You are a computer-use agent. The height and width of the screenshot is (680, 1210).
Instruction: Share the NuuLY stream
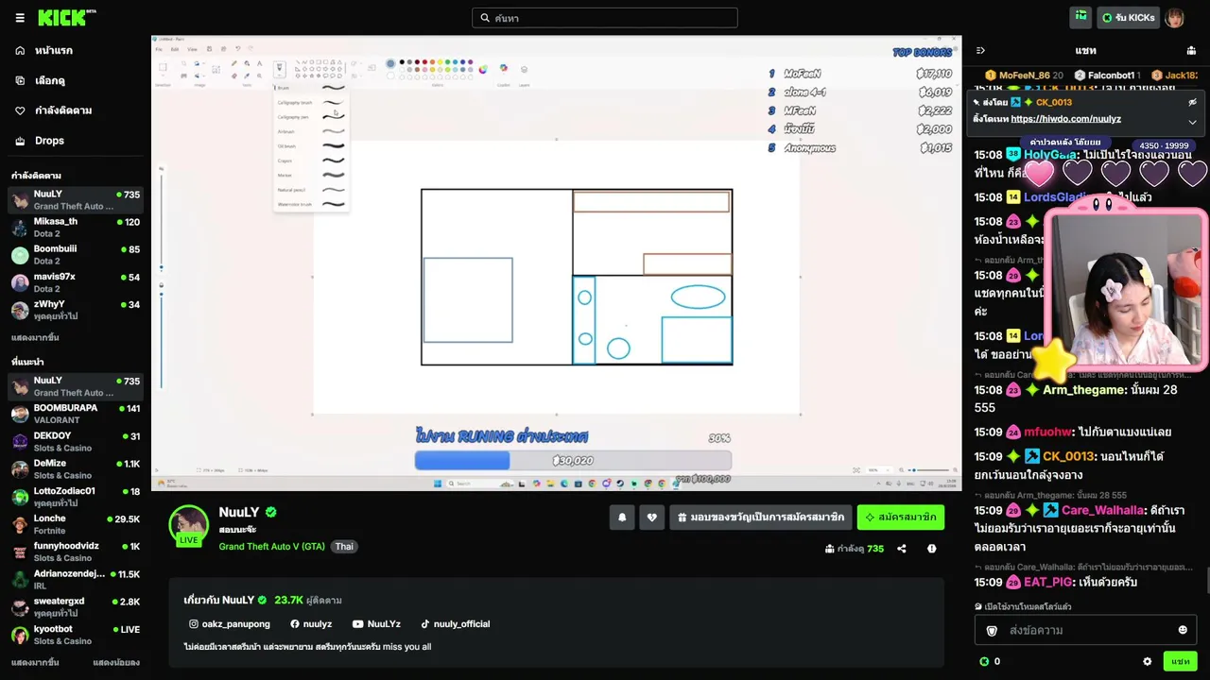coord(902,549)
